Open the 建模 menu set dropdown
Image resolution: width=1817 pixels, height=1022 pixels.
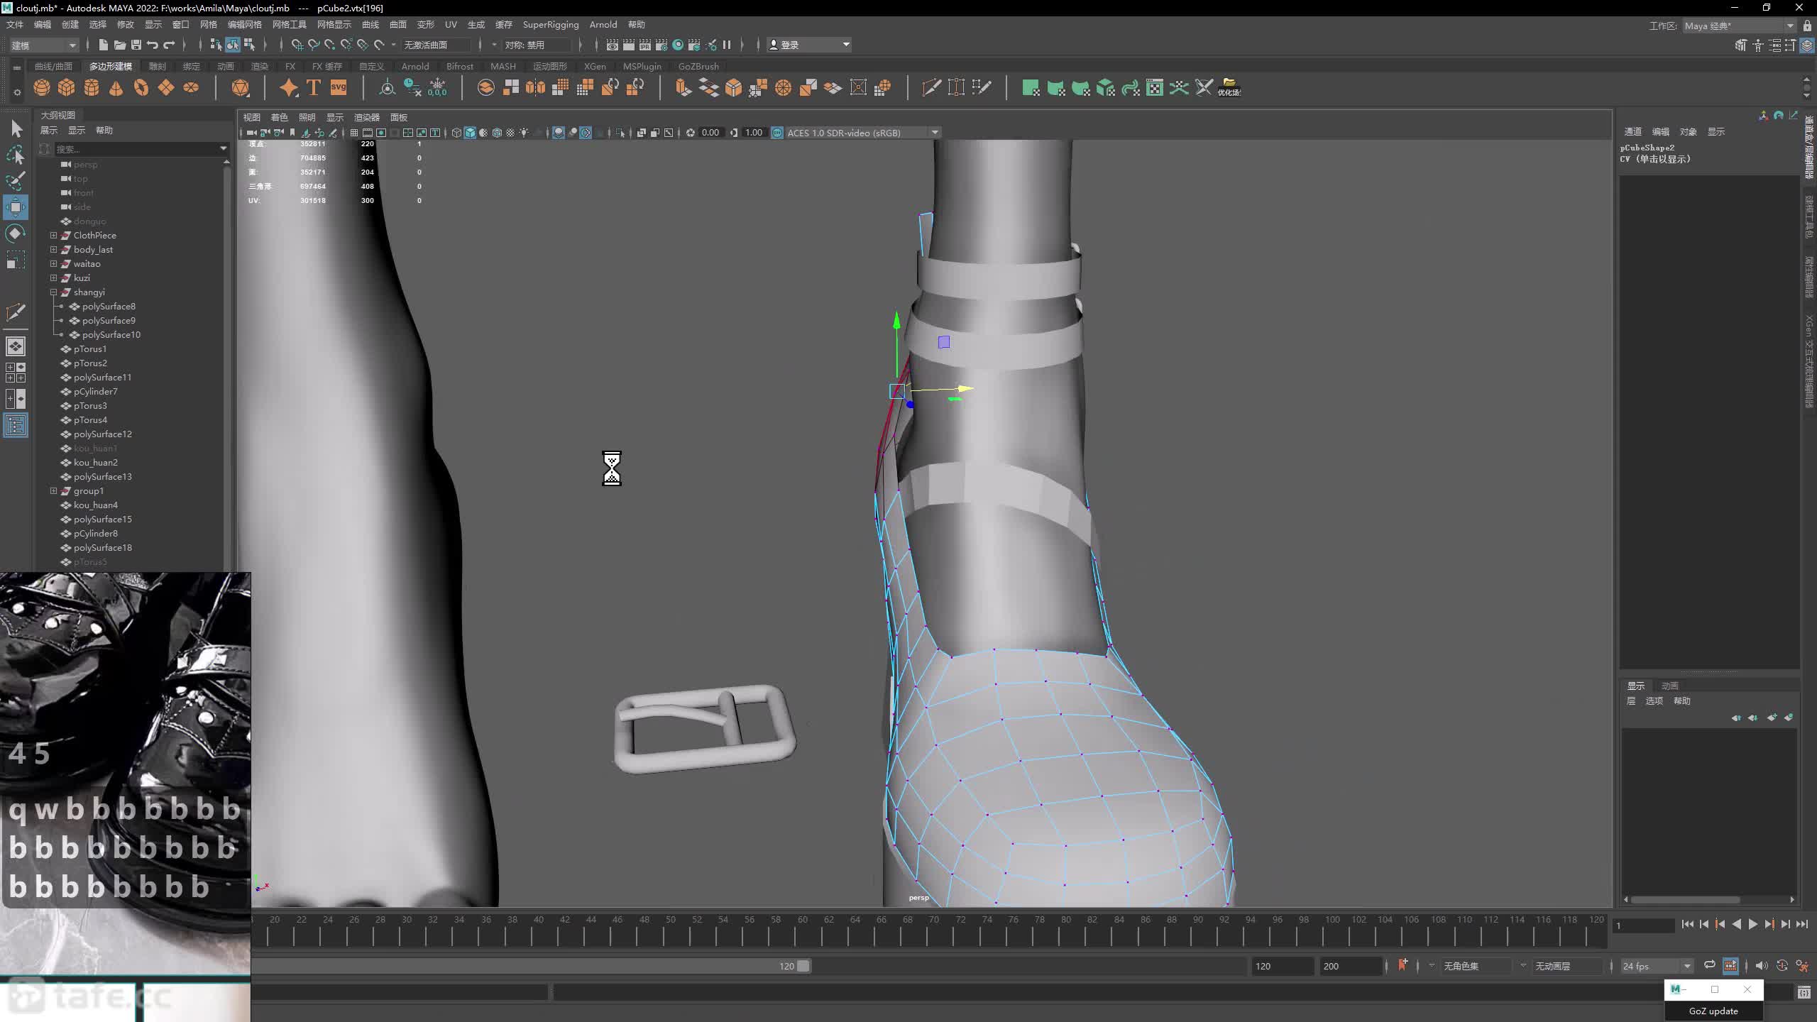43,45
